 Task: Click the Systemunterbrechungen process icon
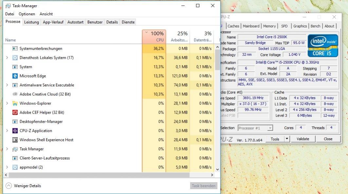tap(15, 48)
